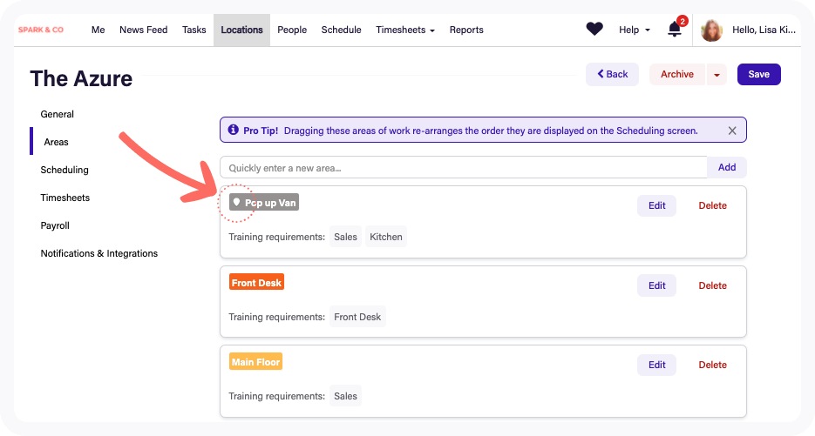The image size is (815, 436).
Task: Edit the Main Floor area
Action: coord(656,365)
